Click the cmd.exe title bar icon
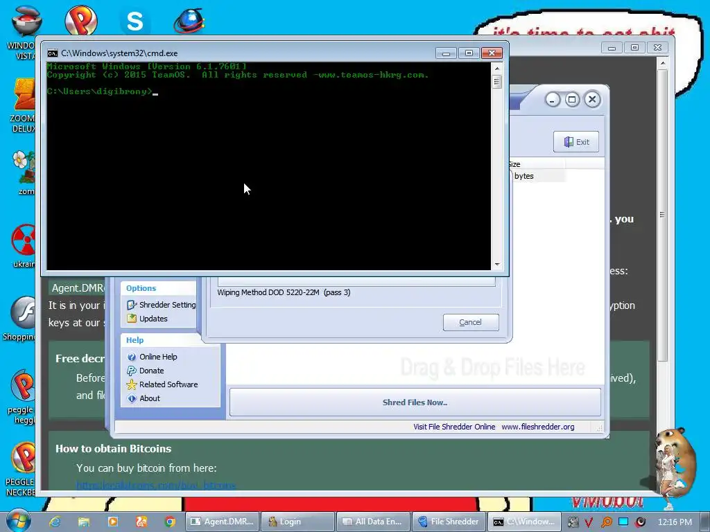 pos(53,53)
